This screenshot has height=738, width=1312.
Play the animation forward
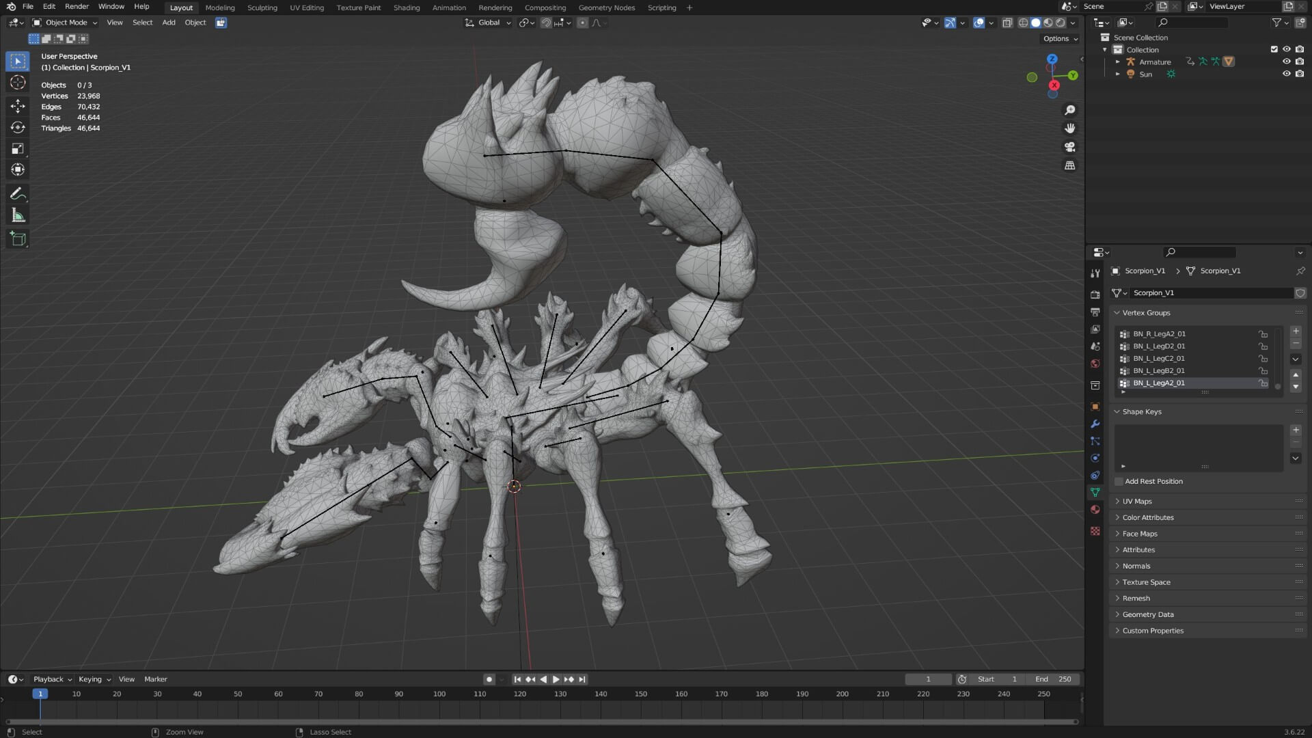pos(556,679)
